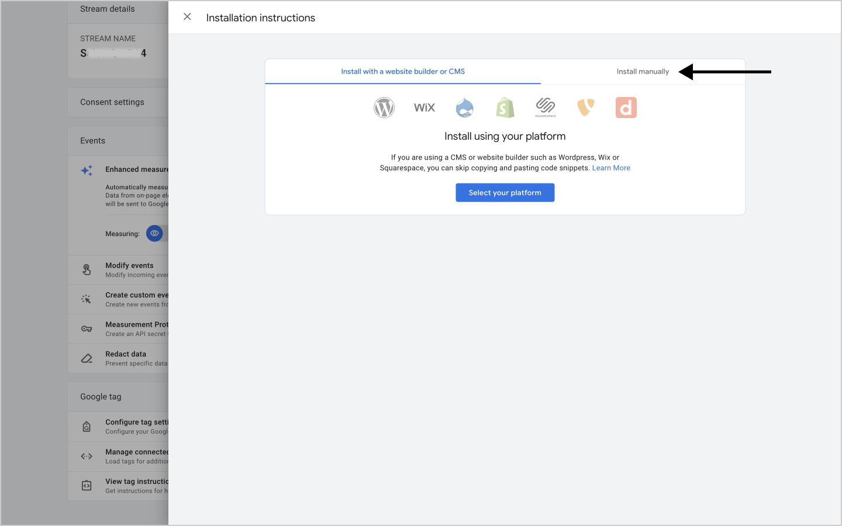
Task: Click the Stream details heading
Action: (108, 9)
